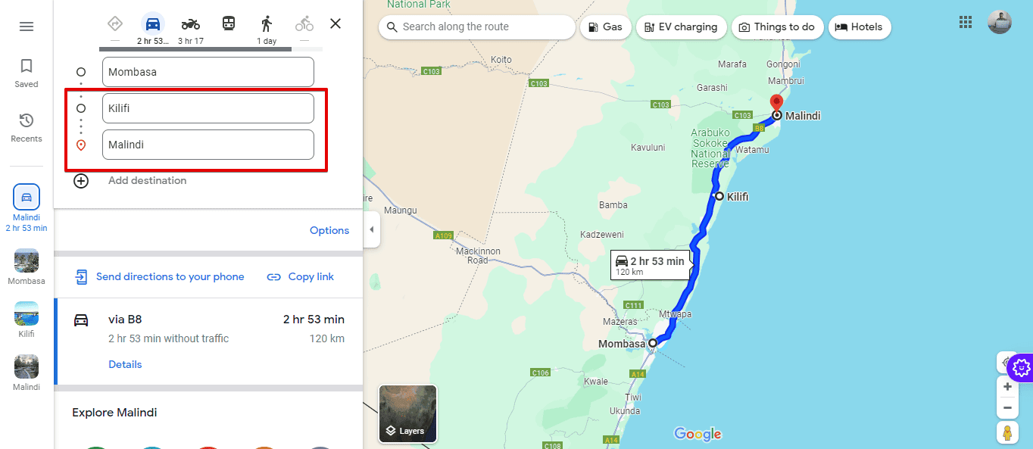Choose the cycling travel mode
Image resolution: width=1033 pixels, height=449 pixels.
(x=304, y=23)
